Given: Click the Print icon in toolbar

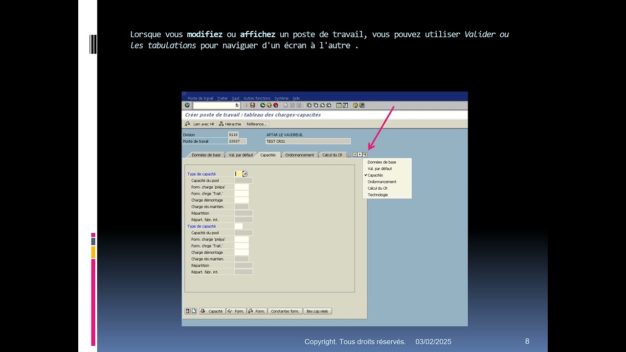Looking at the screenshot, I should pyautogui.click(x=286, y=105).
